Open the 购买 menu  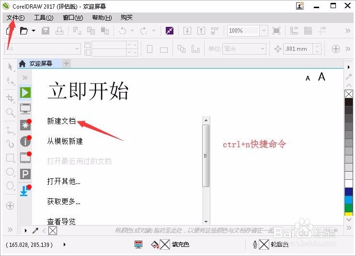coord(126,17)
